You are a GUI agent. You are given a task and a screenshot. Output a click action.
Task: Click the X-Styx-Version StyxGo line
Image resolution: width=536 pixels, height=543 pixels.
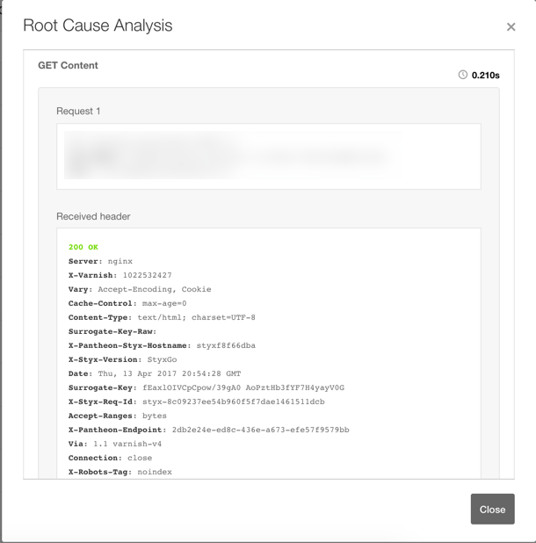(x=122, y=360)
